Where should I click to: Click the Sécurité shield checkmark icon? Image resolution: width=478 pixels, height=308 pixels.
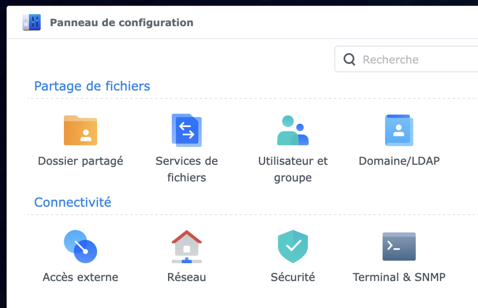(x=293, y=246)
